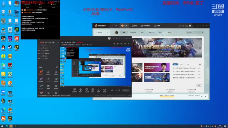Click the magnifier icon in WeGame's right search box

coord(202,32)
